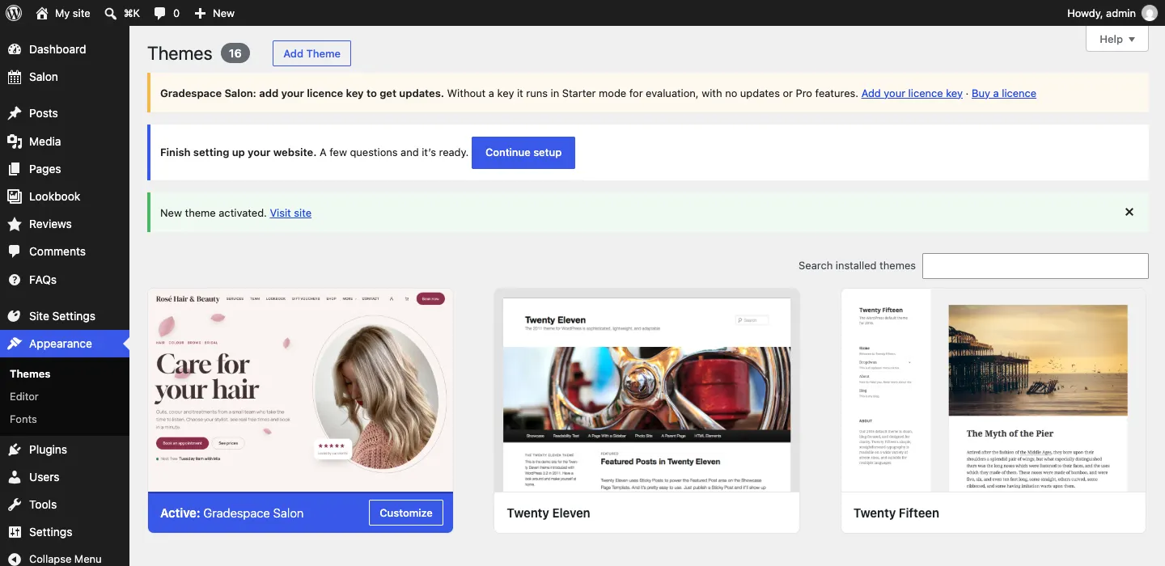Click the Settings sliders icon
Viewport: 1165px width, 566px height.
click(15, 532)
